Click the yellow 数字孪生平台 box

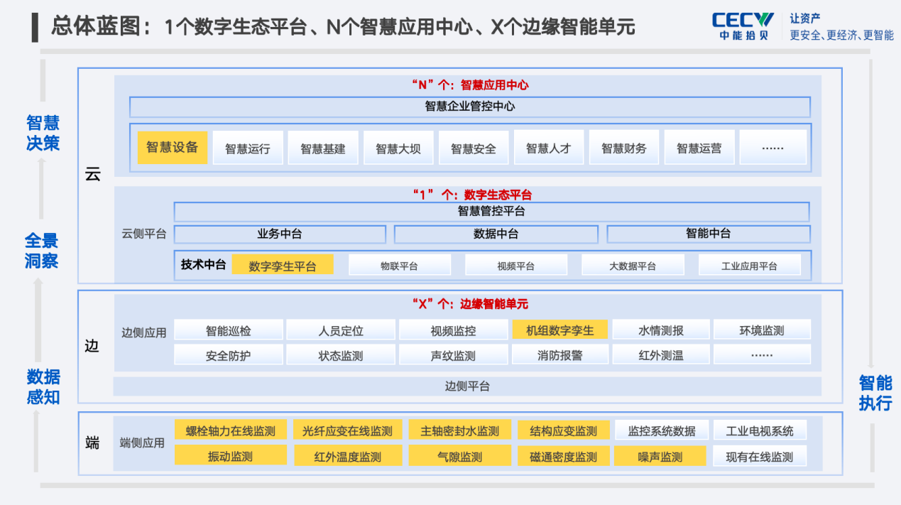283,266
